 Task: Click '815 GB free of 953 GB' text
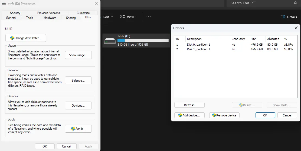pos(133,45)
